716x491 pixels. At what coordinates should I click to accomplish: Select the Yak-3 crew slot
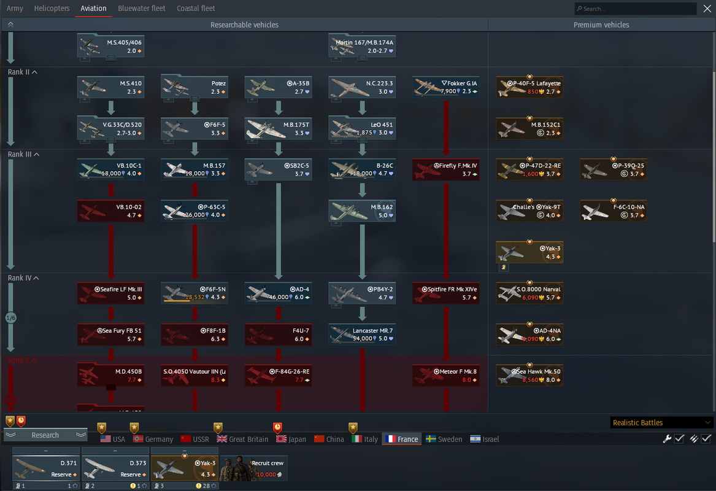tap(185, 468)
